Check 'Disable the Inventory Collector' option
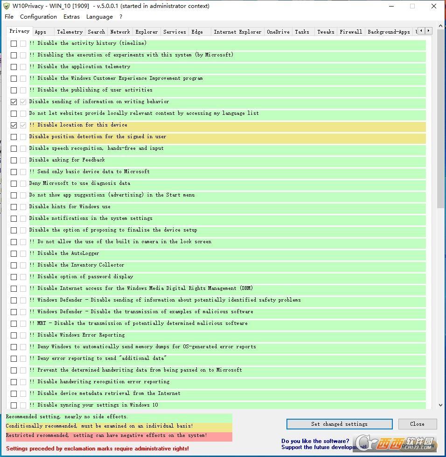The height and width of the screenshot is (457, 446). point(14,265)
